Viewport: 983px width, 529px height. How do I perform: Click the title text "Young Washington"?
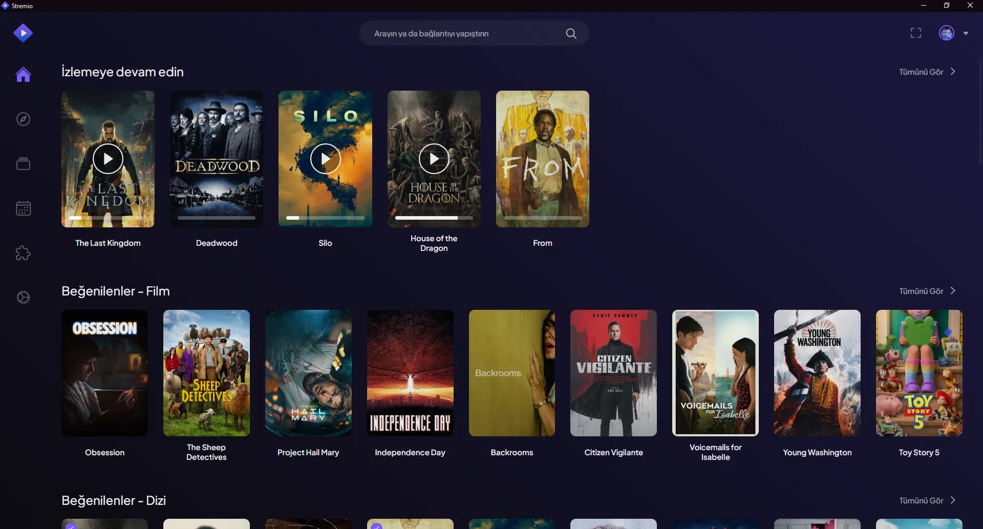click(817, 453)
